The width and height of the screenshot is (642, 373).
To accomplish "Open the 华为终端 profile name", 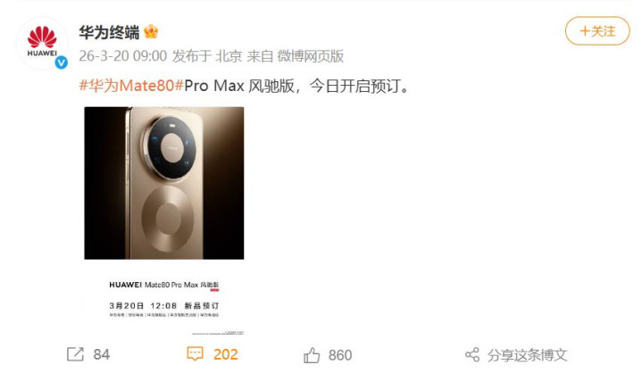I will (x=109, y=32).
